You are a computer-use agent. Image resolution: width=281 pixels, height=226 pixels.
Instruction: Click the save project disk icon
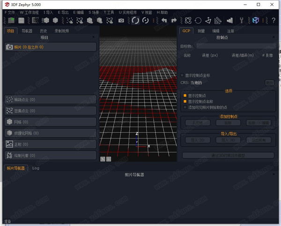click(22, 21)
